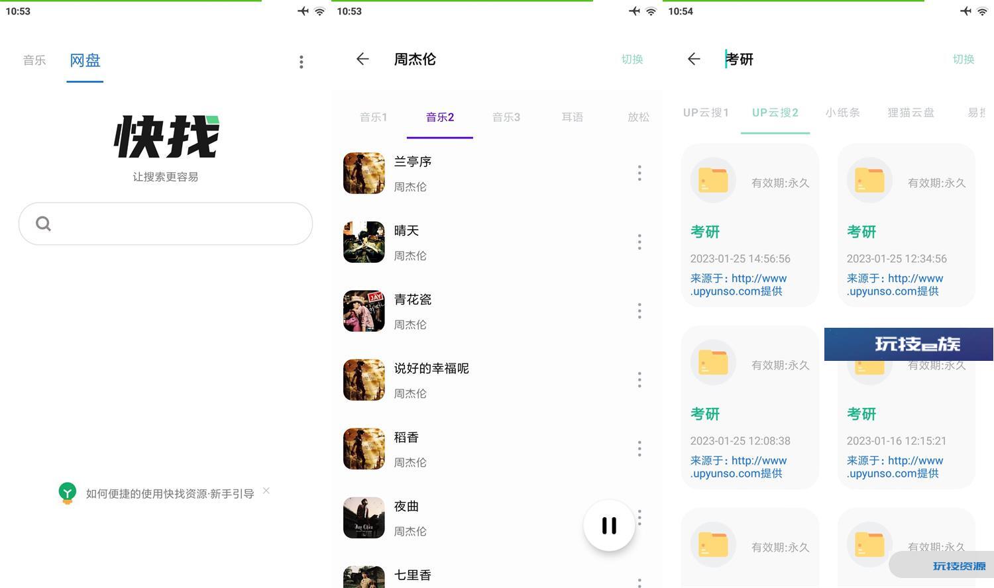The image size is (994, 588).
Task: Switch to 音乐3 source tab
Action: [506, 117]
